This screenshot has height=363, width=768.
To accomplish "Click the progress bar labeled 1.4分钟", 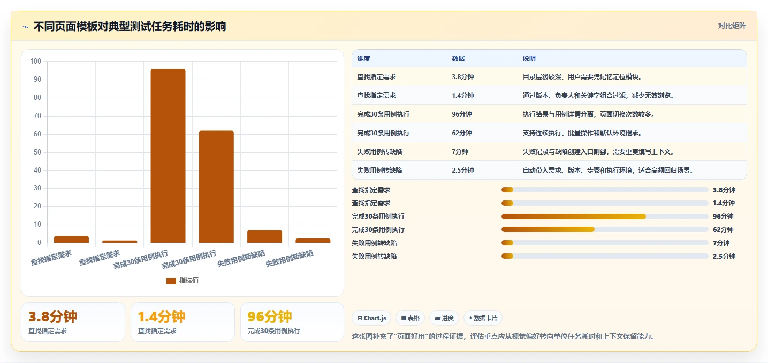I will pyautogui.click(x=605, y=203).
